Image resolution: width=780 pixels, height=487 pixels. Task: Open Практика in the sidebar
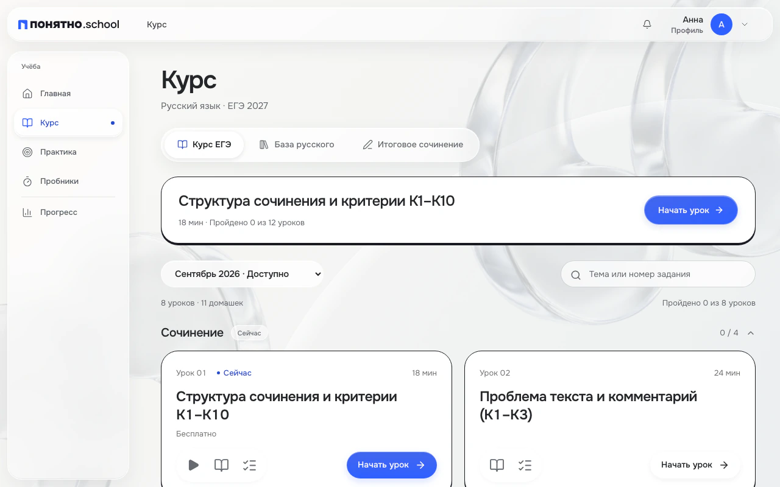tap(68, 152)
